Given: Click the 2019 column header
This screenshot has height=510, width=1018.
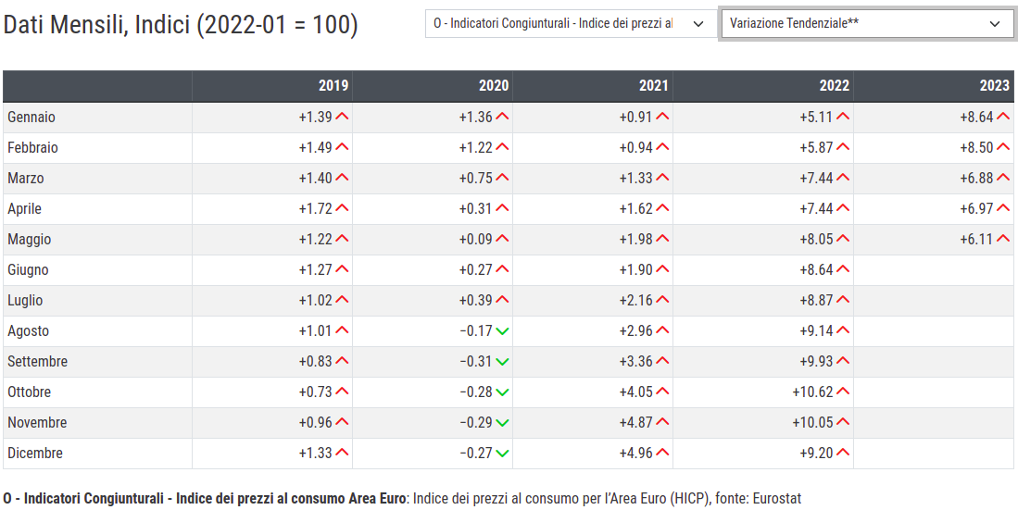Looking at the screenshot, I should click(333, 86).
